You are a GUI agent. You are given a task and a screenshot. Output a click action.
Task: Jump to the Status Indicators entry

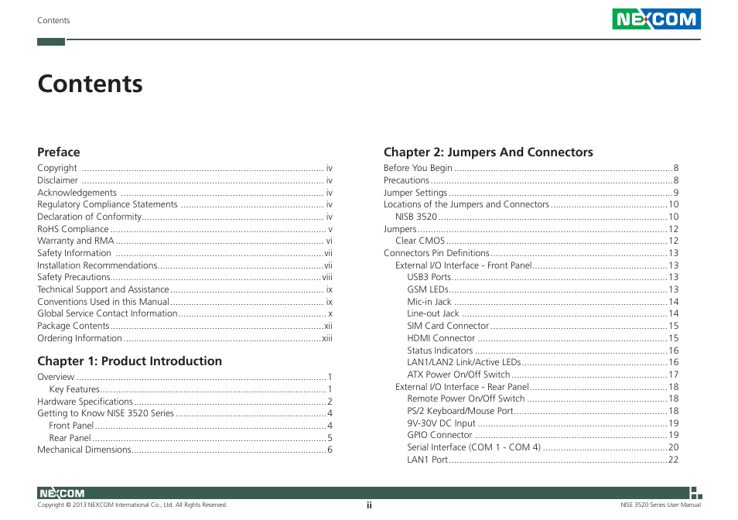pyautogui.click(x=543, y=350)
